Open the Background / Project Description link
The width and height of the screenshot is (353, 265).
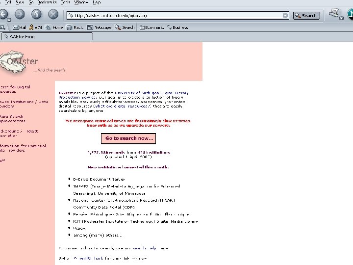[x=19, y=133]
